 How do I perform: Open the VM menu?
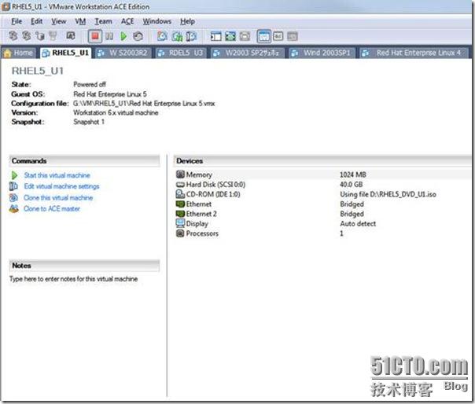[x=80, y=21]
